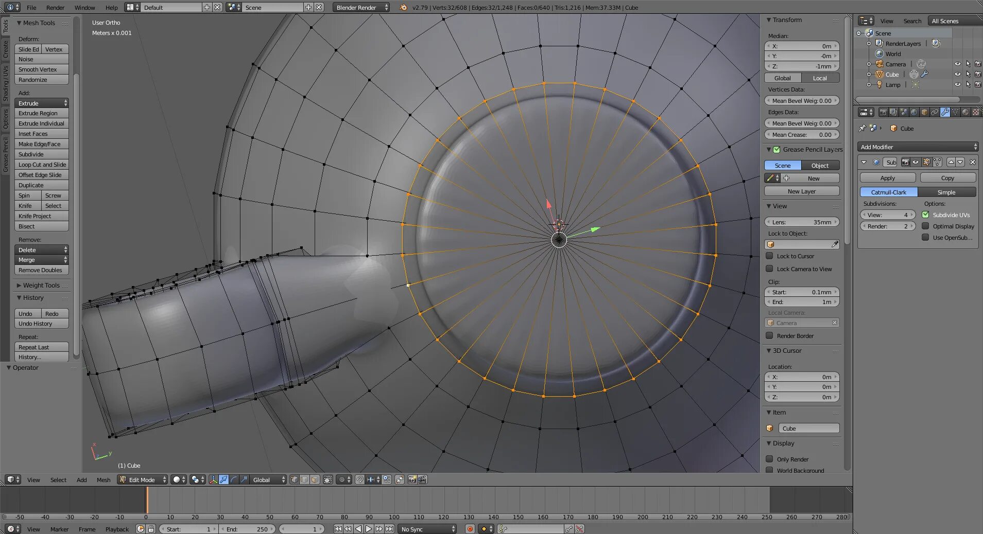Adjust the Lens 35mm slider

(802, 222)
